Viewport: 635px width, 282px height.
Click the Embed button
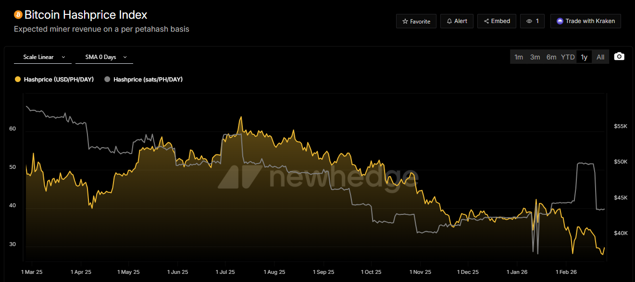(497, 21)
